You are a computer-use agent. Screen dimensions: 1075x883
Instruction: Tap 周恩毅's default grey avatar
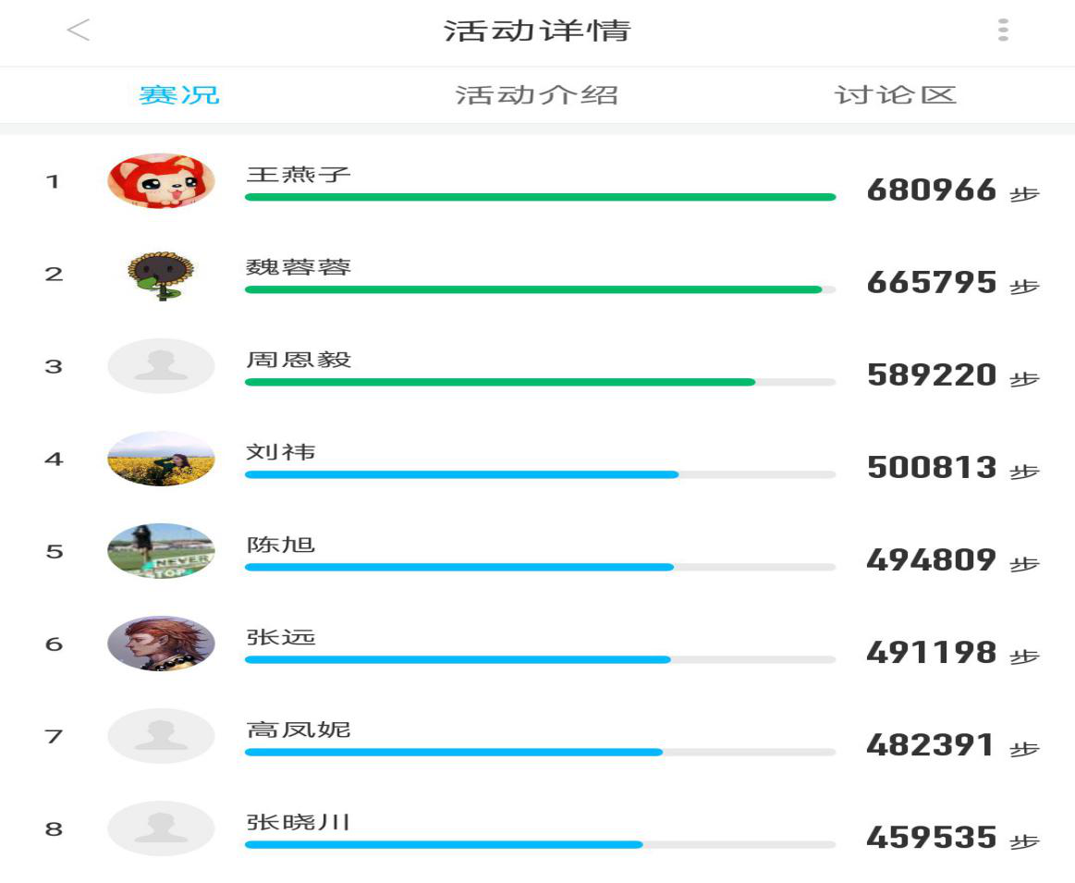(161, 366)
